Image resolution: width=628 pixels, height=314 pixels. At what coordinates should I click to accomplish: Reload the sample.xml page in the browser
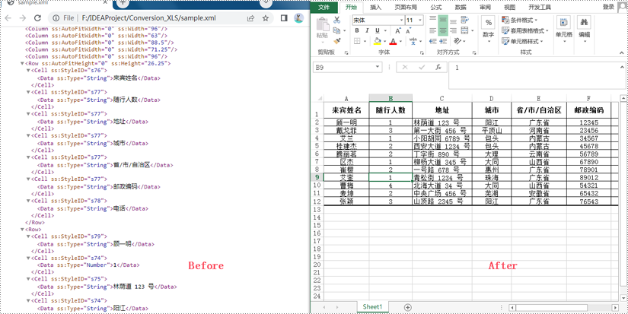[37, 18]
